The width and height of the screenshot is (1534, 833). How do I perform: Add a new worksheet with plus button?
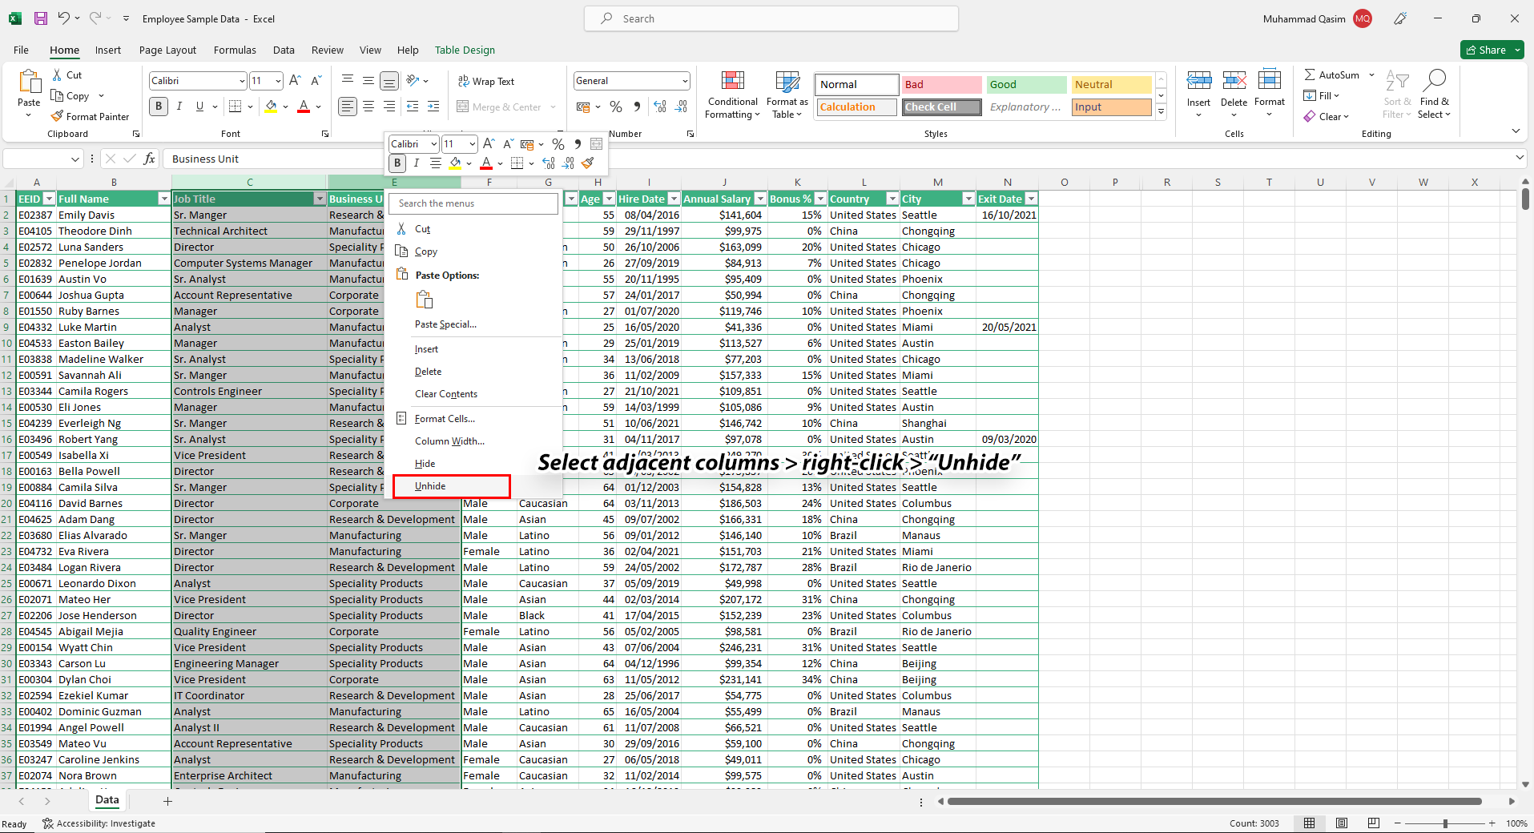pos(167,801)
